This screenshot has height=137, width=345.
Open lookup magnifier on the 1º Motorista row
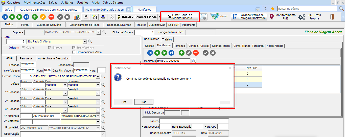103,116
